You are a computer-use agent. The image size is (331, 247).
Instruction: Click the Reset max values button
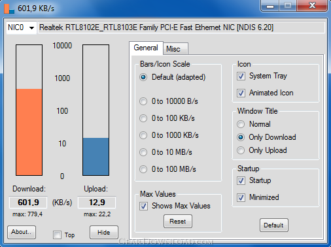click(178, 222)
